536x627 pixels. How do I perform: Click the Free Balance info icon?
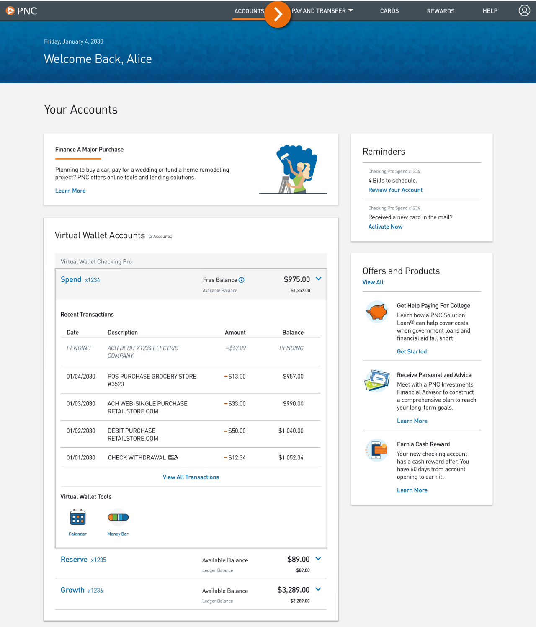242,280
